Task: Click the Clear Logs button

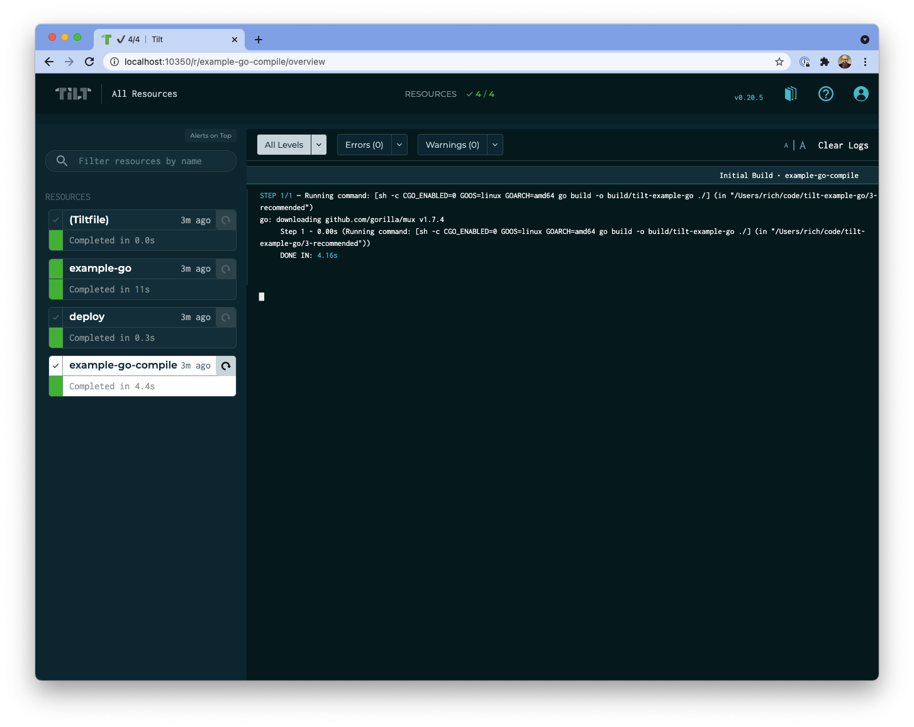Action: click(x=843, y=145)
